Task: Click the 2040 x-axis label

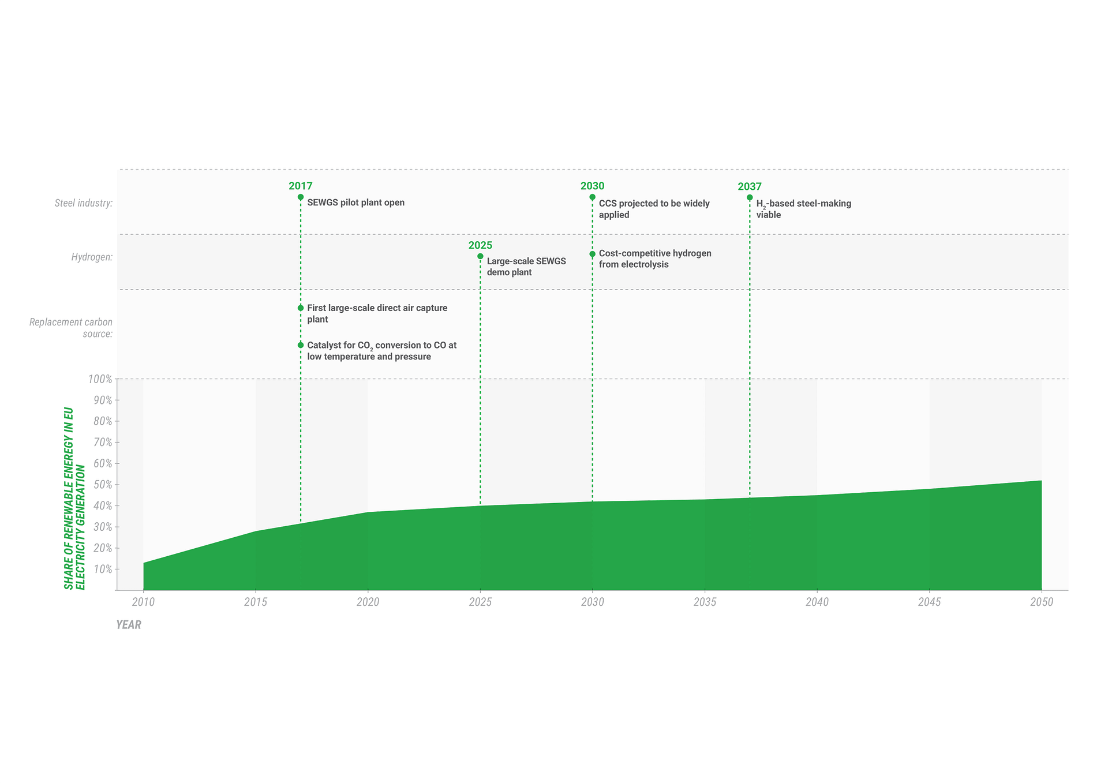Action: click(x=817, y=602)
